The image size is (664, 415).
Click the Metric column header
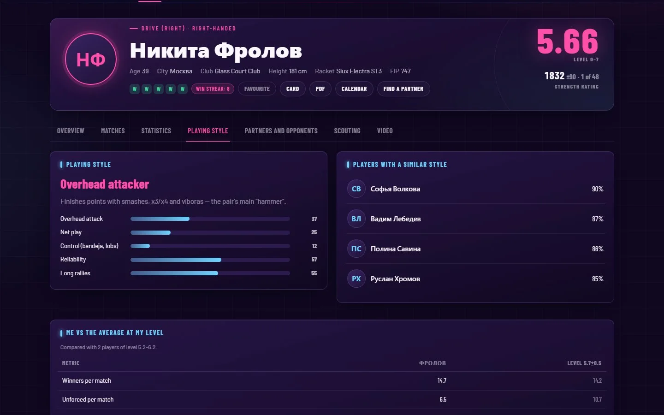[71, 363]
